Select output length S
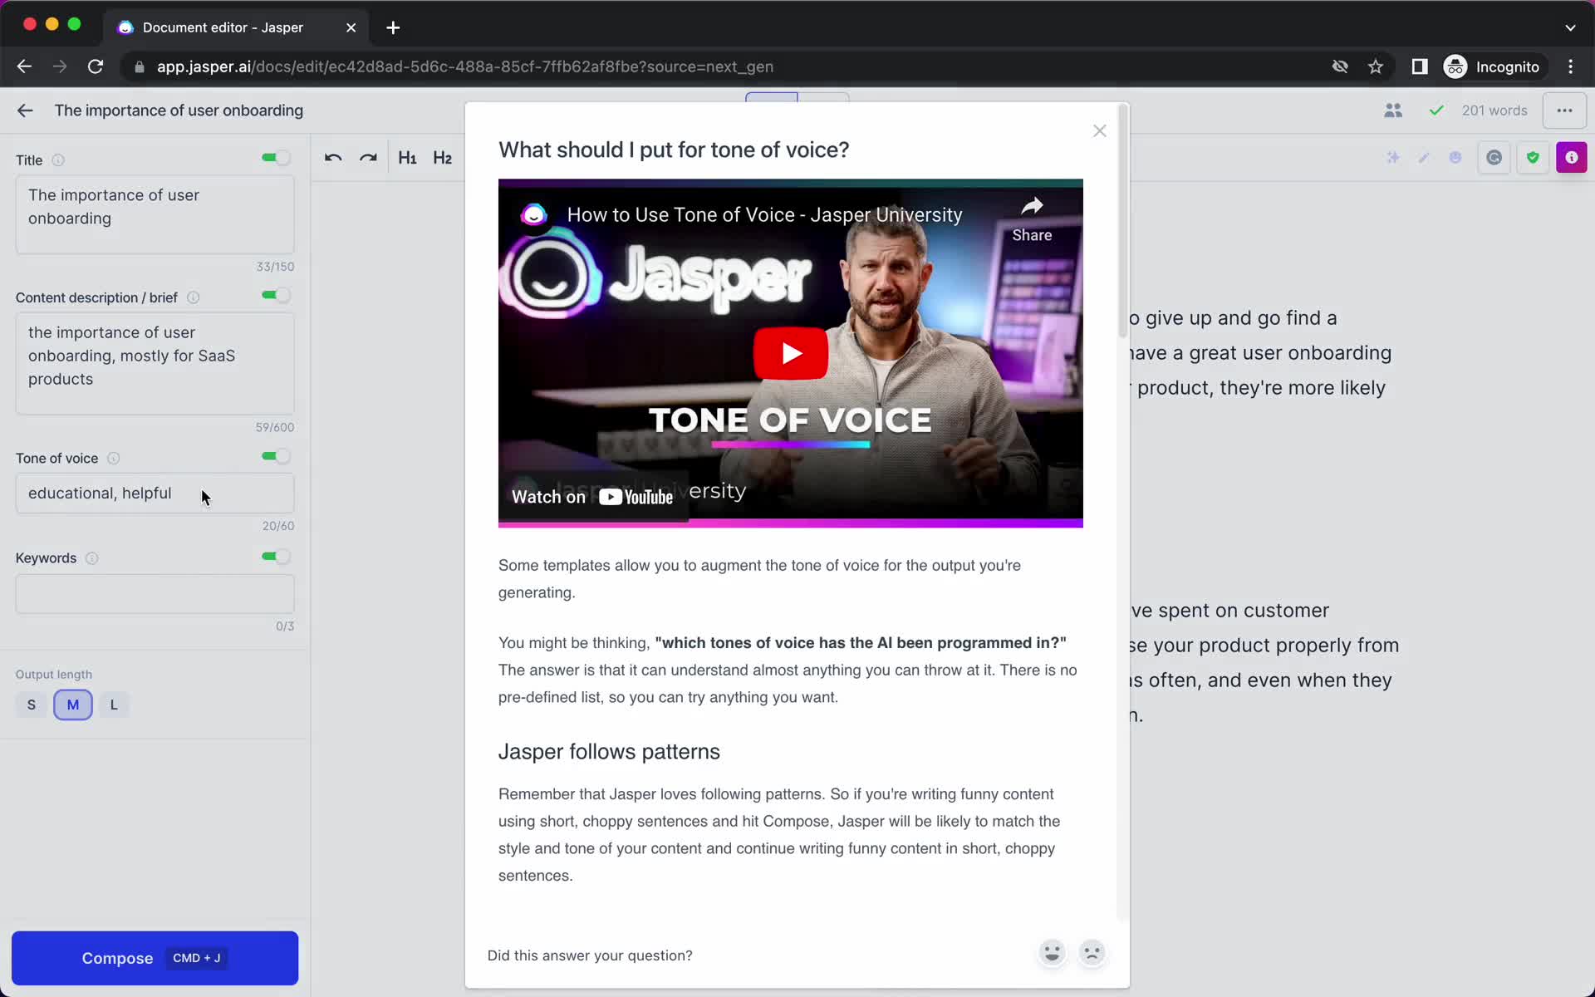This screenshot has height=997, width=1595. (32, 705)
